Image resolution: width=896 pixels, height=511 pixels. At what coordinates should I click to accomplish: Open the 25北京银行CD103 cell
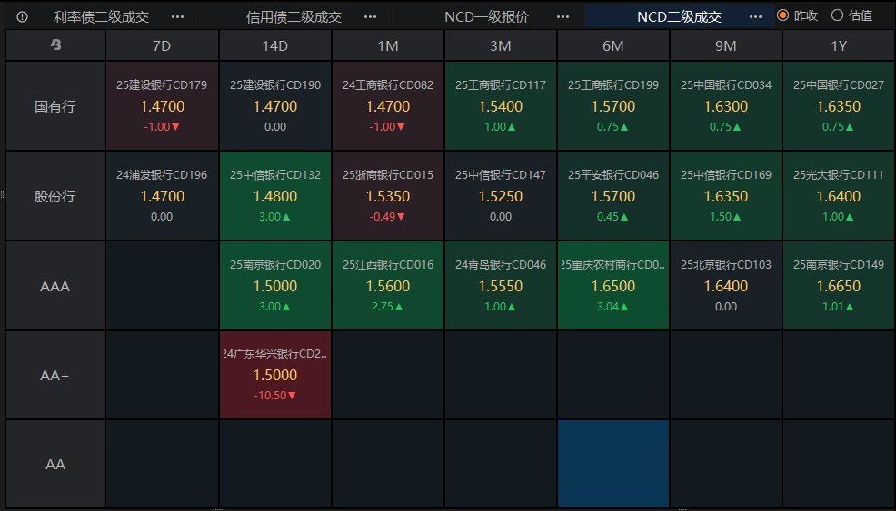click(x=726, y=285)
